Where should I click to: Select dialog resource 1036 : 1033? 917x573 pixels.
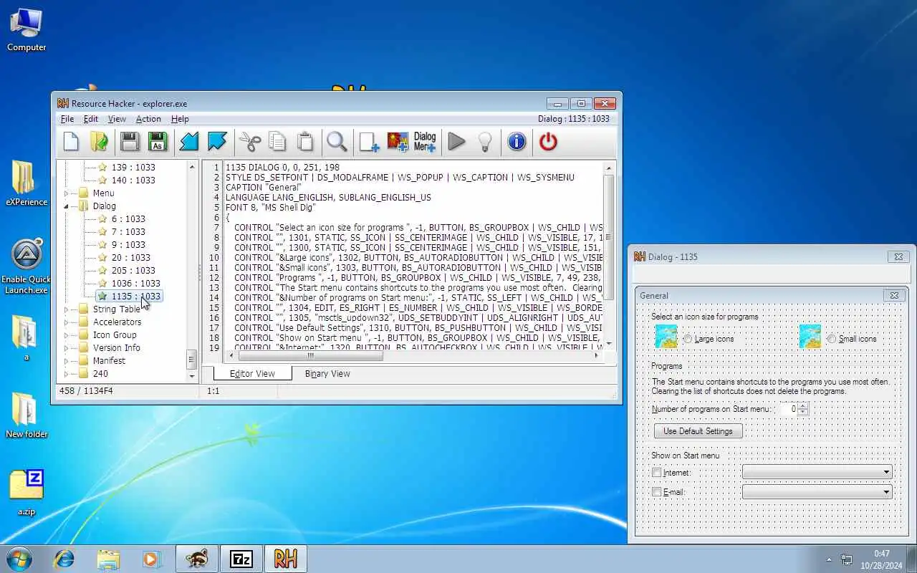135,284
